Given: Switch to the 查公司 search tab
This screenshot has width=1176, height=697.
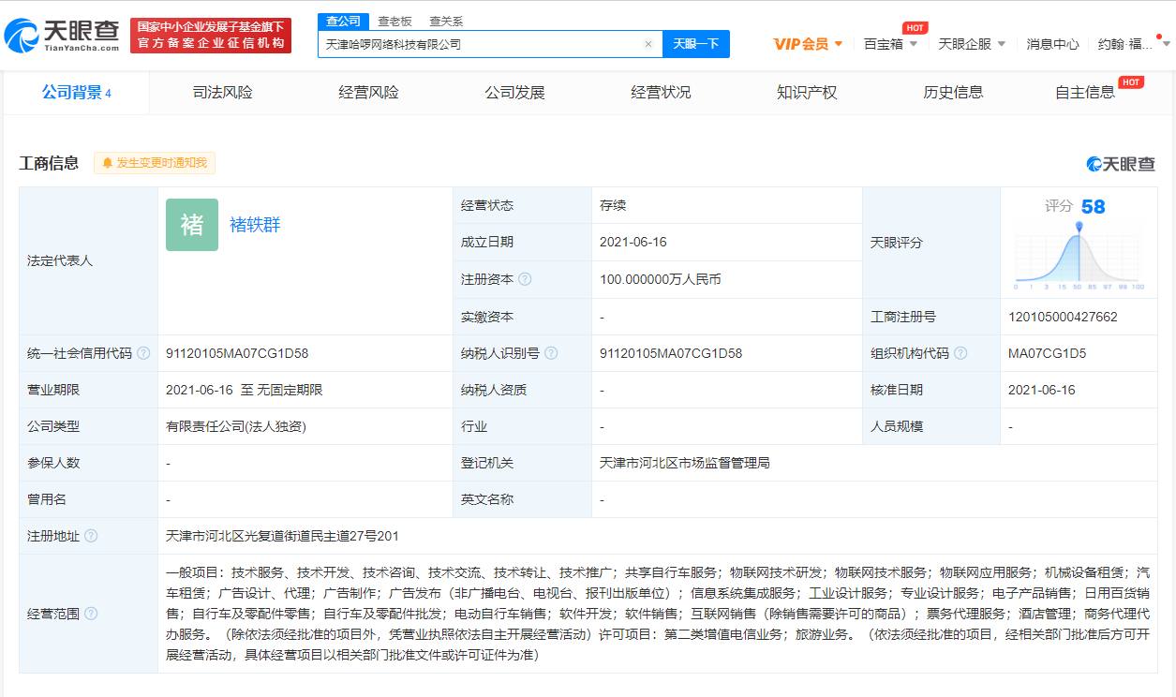Looking at the screenshot, I should 343,21.
